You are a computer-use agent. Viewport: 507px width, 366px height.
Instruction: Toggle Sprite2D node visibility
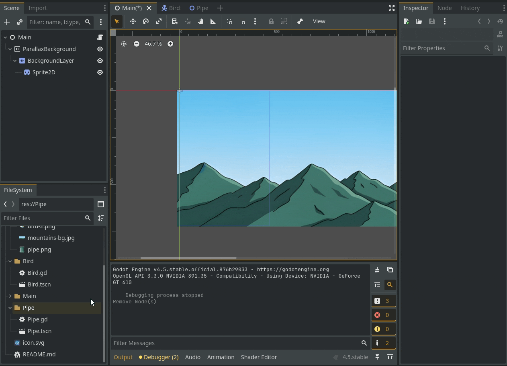point(100,72)
